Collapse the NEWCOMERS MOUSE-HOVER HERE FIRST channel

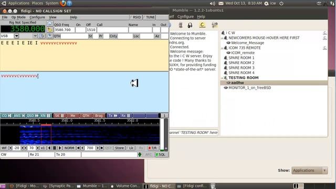pyautogui.click(x=222, y=38)
